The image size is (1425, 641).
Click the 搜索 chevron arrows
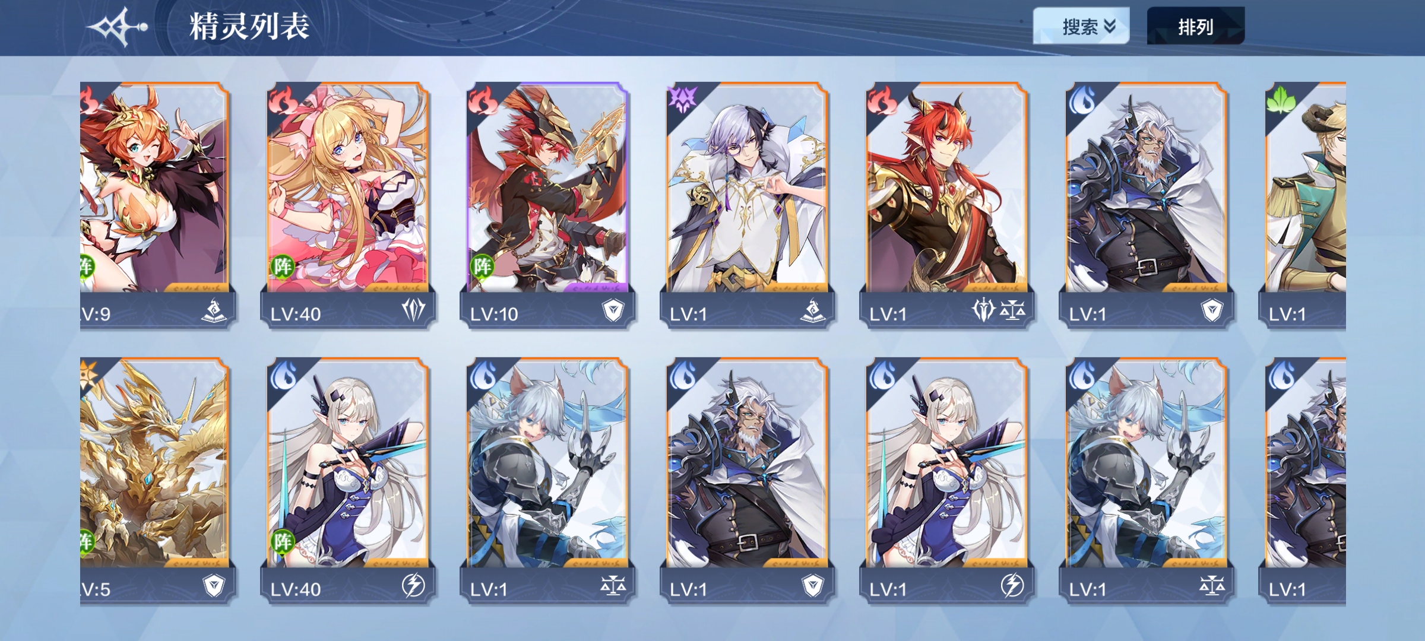pos(1110,26)
